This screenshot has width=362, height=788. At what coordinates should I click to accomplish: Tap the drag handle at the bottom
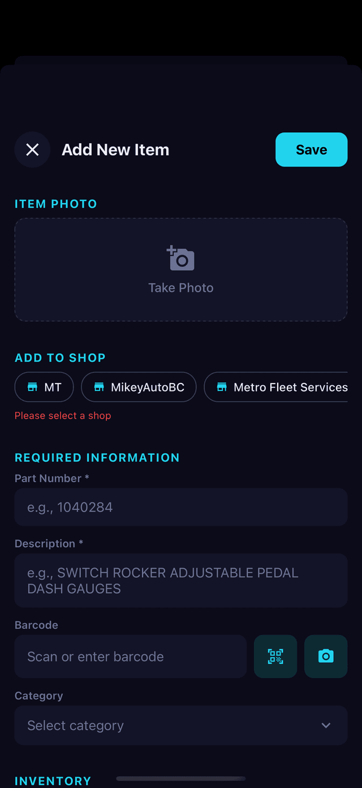(180, 779)
